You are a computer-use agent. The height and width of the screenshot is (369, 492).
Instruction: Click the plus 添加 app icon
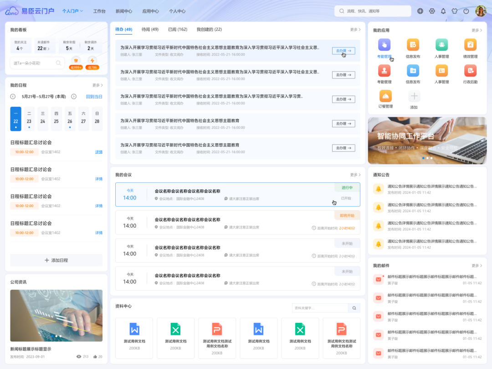coord(414,96)
